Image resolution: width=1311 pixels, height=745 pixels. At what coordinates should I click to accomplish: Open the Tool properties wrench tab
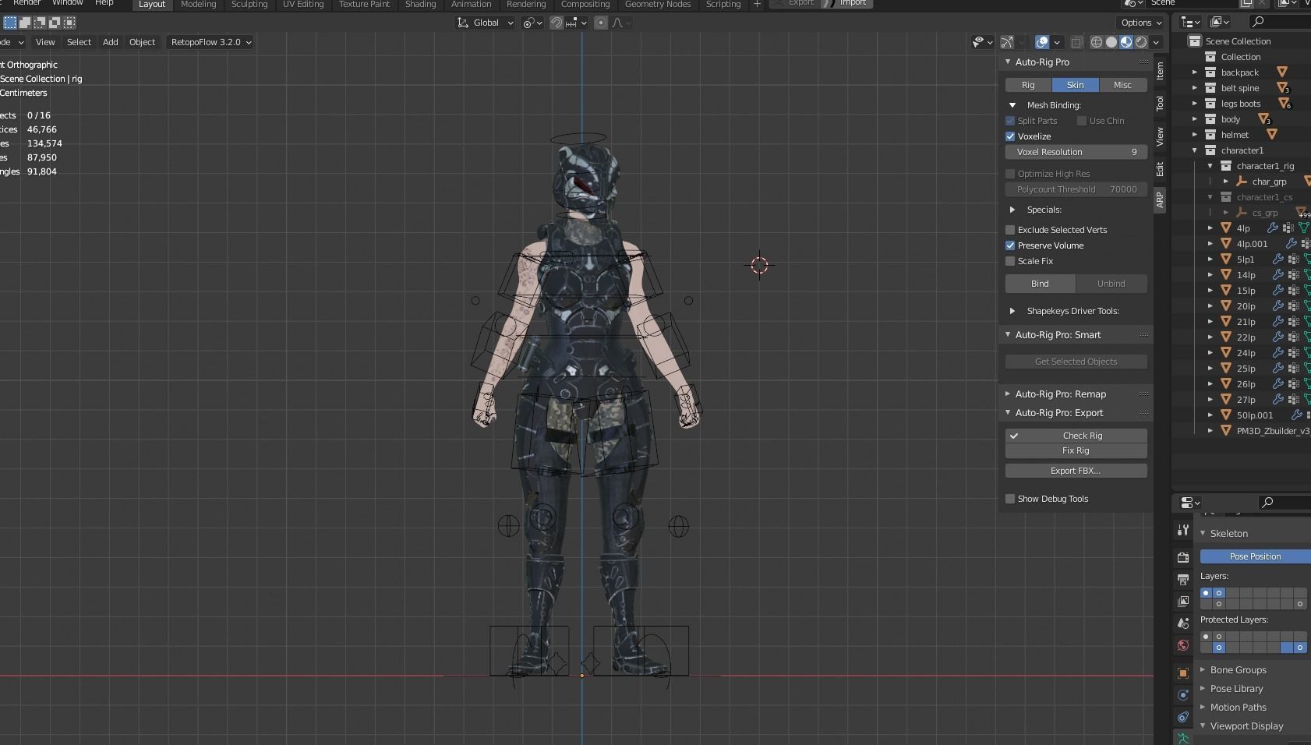tap(1183, 530)
